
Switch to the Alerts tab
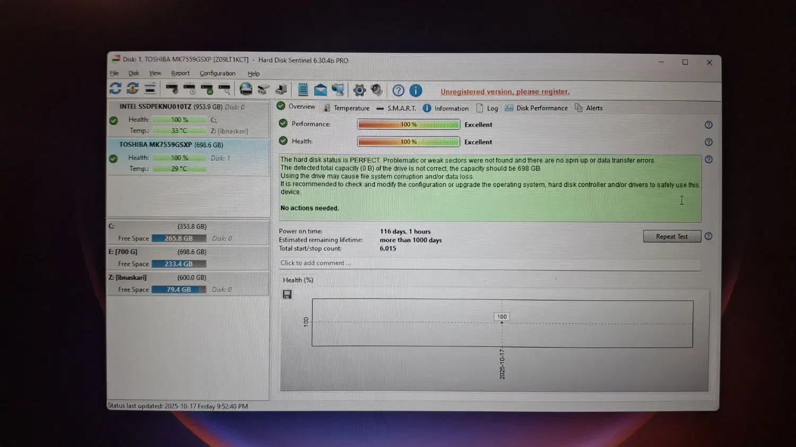coord(589,108)
